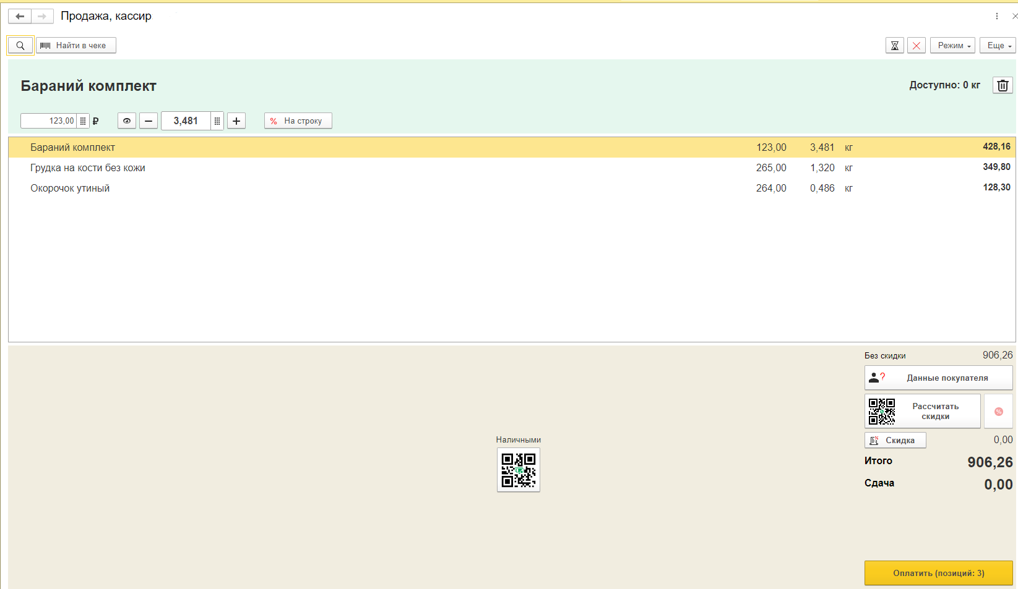The width and height of the screenshot is (1018, 589).
Task: Open the Данные покупателя button
Action: [x=938, y=378]
